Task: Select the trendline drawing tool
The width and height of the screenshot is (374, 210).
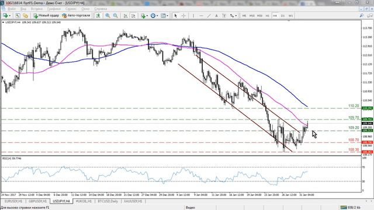Action: coord(209,16)
